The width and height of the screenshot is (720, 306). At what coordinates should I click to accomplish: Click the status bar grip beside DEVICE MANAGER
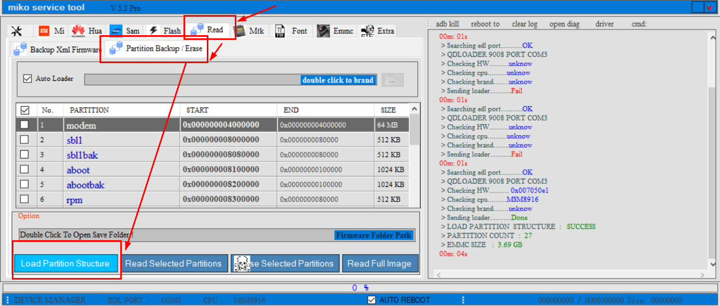(7, 300)
